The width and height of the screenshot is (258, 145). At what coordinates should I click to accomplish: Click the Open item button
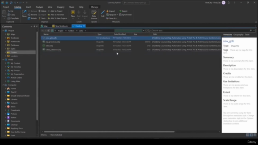24,13
